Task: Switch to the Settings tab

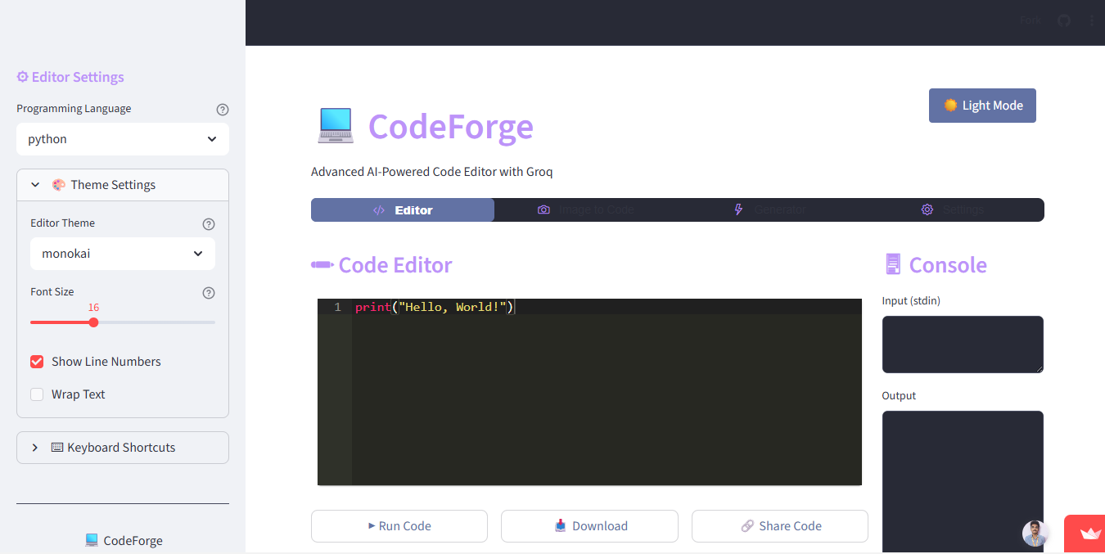Action: [953, 210]
